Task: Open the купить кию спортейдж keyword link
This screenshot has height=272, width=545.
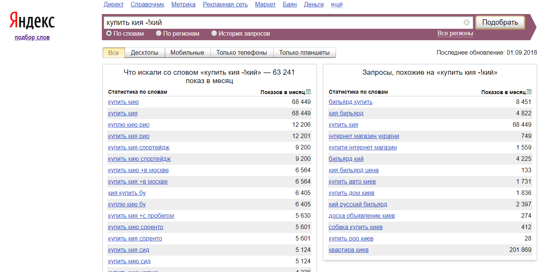Action: (139, 159)
